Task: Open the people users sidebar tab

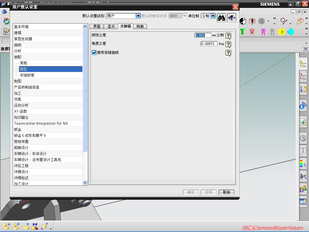Action: pyautogui.click(x=303, y=189)
